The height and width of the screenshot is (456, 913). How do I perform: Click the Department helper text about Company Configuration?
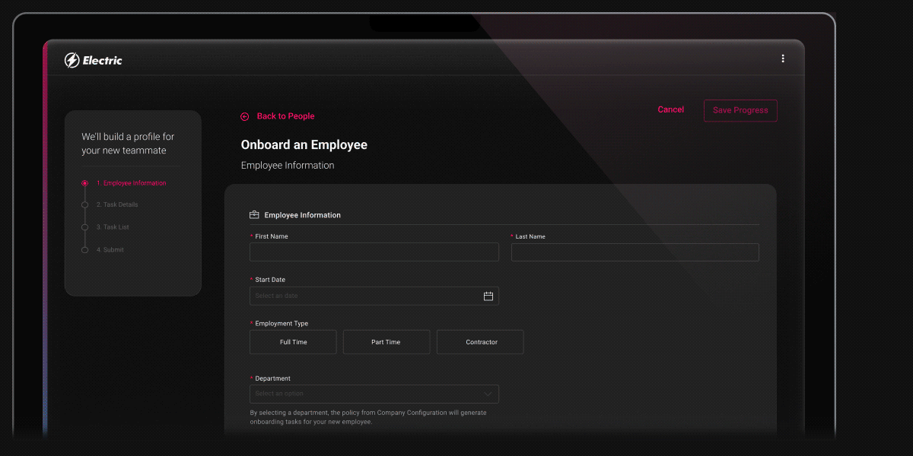coord(368,417)
